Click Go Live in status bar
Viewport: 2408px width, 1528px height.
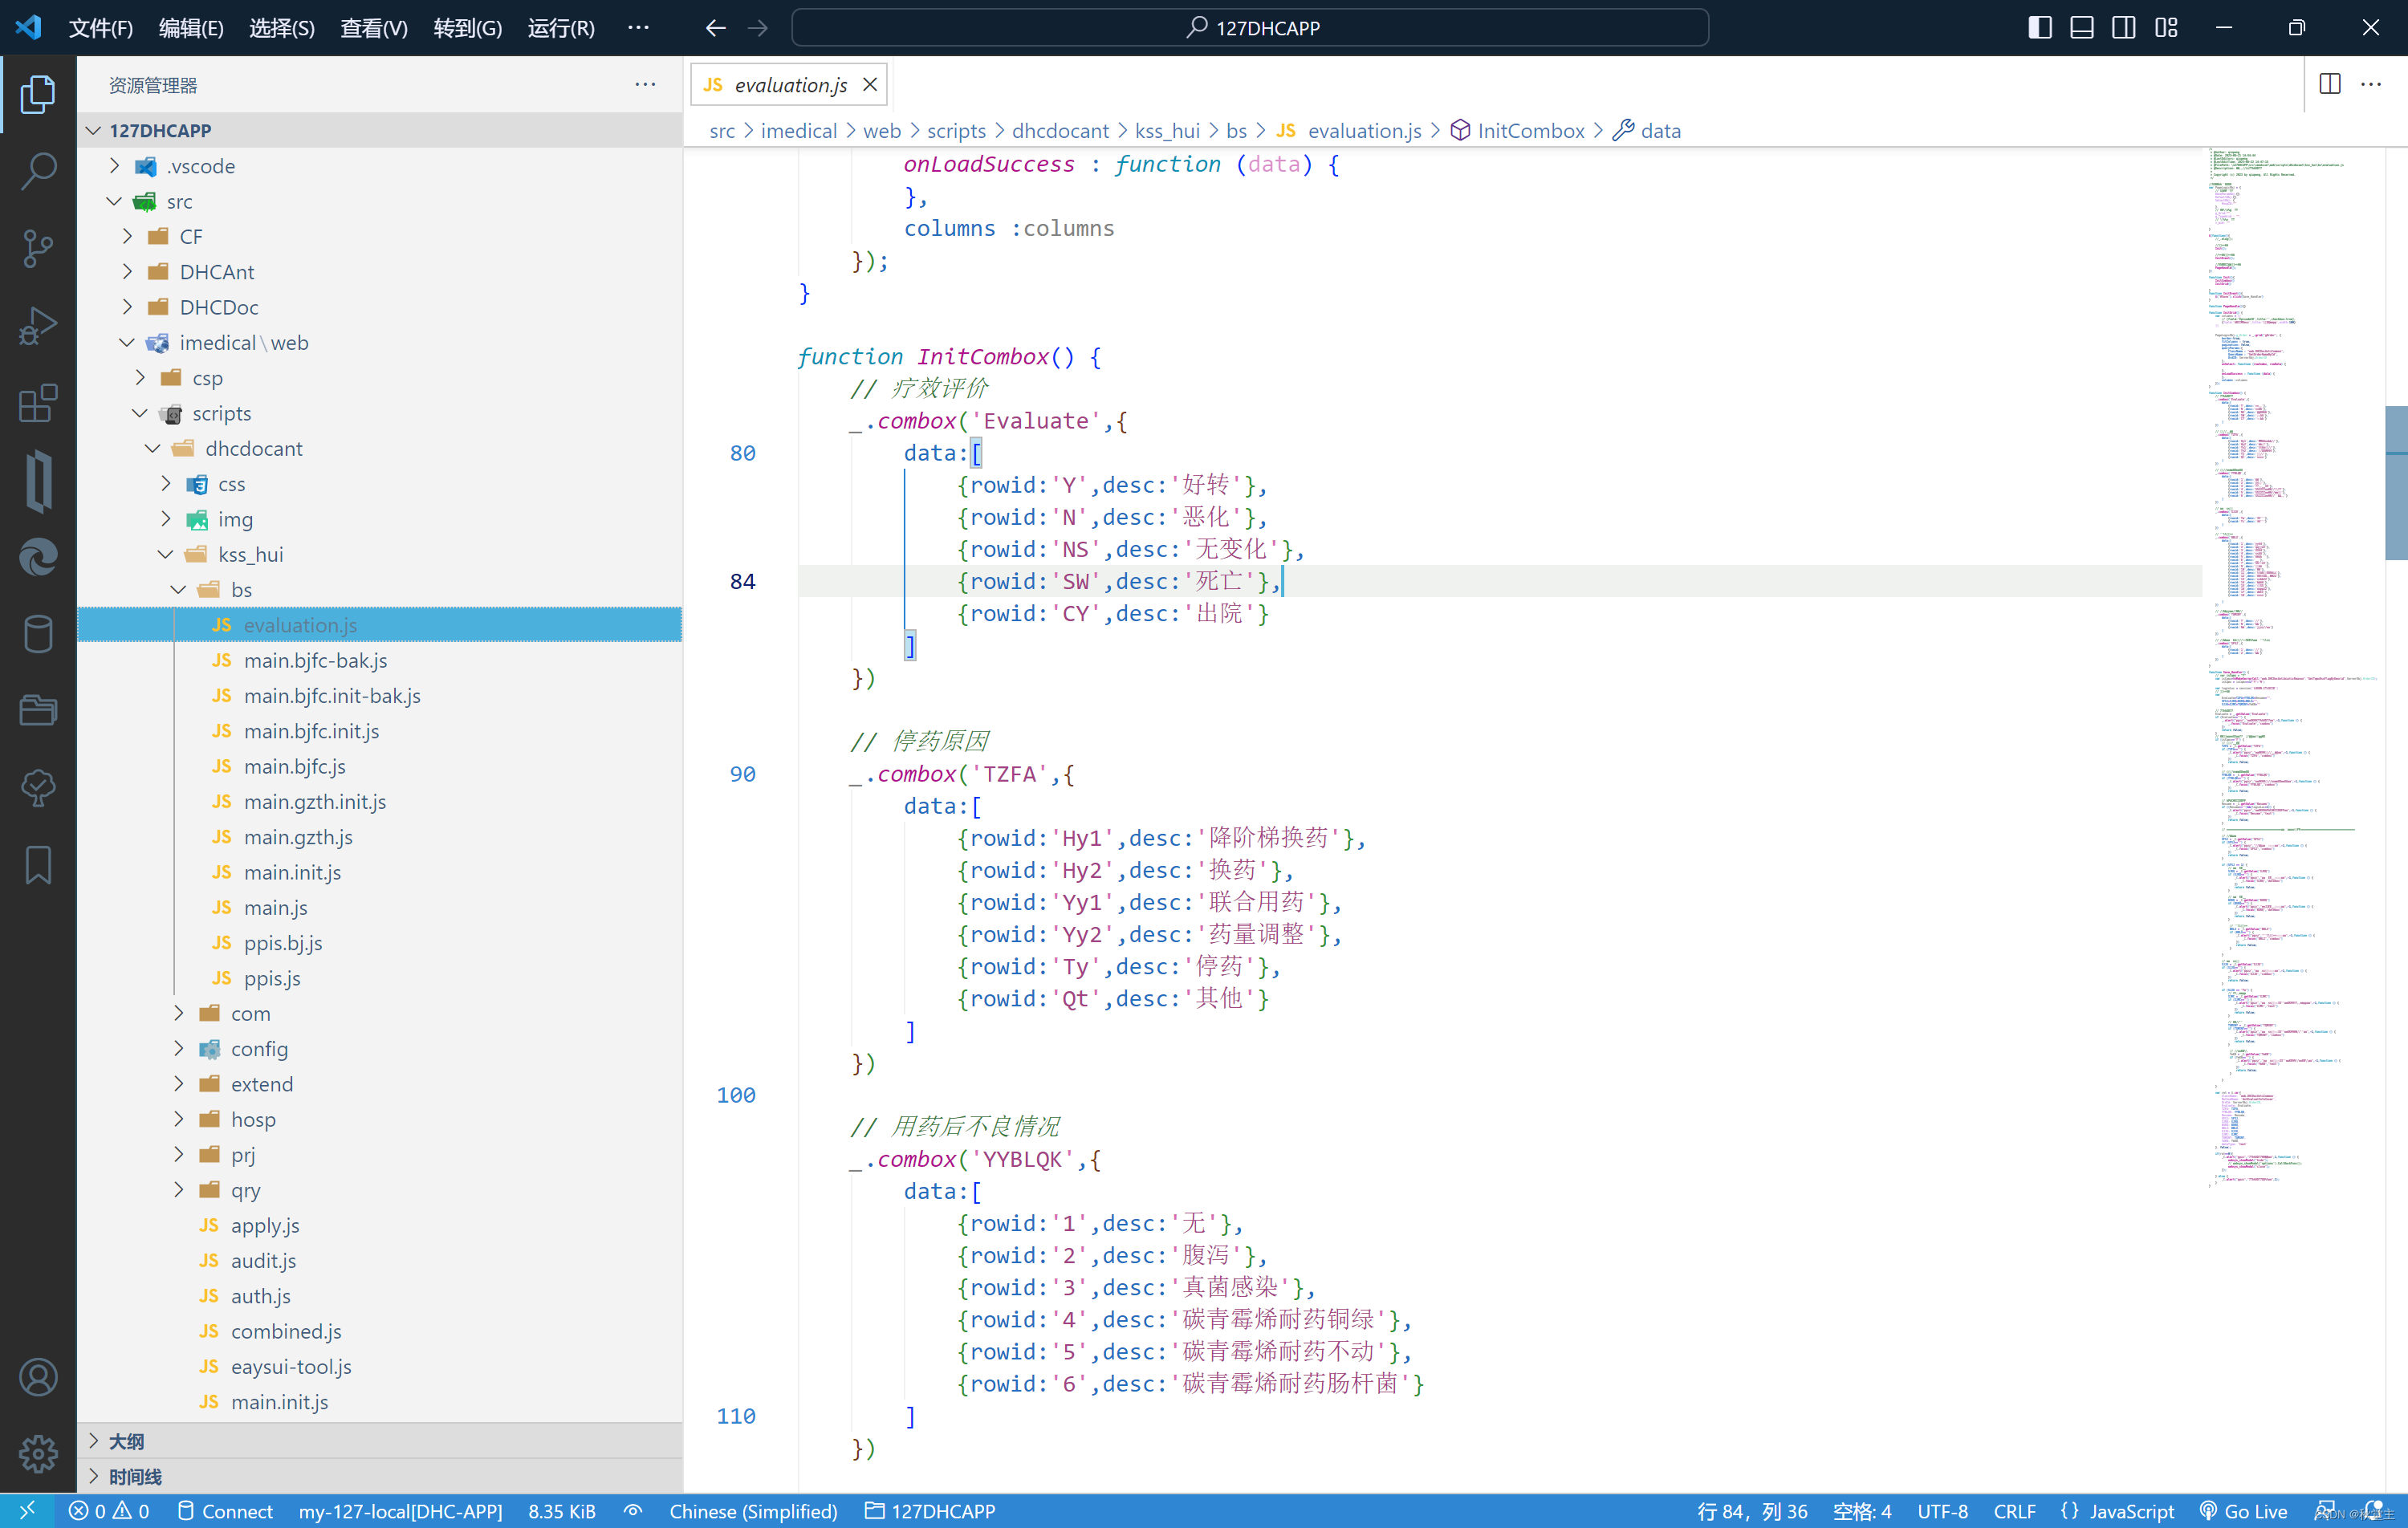(x=2244, y=1511)
